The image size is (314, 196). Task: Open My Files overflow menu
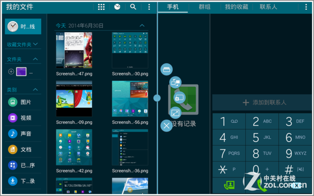[x=149, y=7]
